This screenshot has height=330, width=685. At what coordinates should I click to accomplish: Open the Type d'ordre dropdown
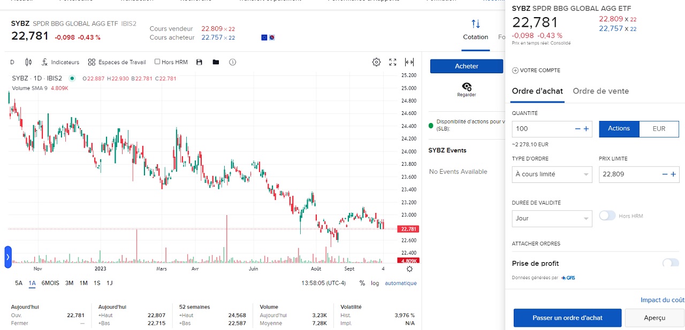(552, 174)
